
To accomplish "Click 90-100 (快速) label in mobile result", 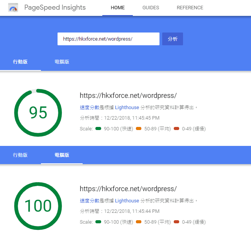I will coord(119,129).
